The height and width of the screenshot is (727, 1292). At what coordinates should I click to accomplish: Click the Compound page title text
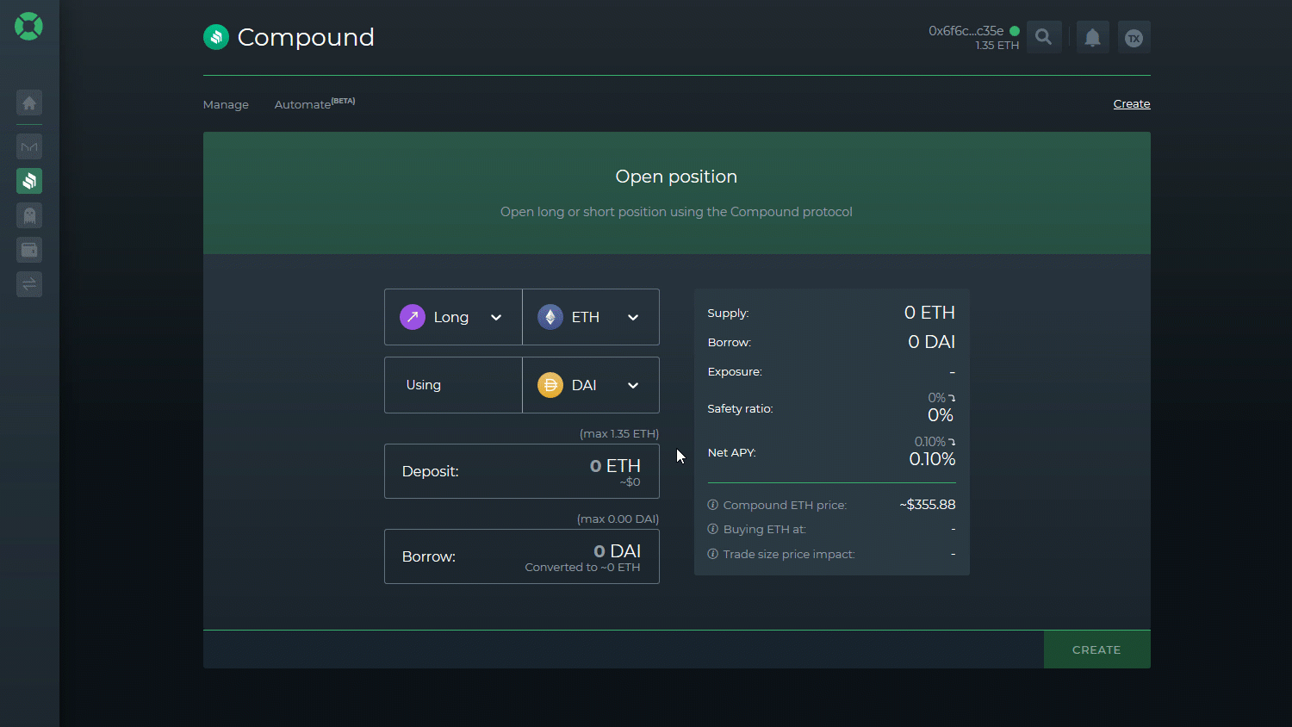(x=306, y=37)
